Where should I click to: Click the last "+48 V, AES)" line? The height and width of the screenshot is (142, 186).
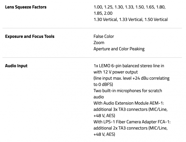(x=104, y=134)
